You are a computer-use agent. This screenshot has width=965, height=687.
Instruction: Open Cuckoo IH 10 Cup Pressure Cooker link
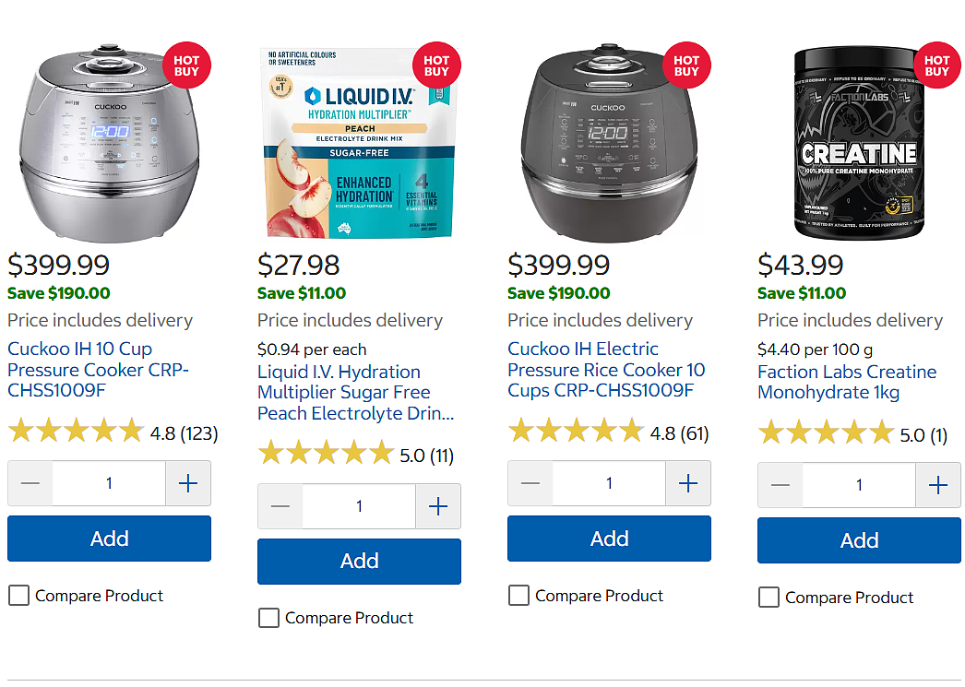point(98,370)
